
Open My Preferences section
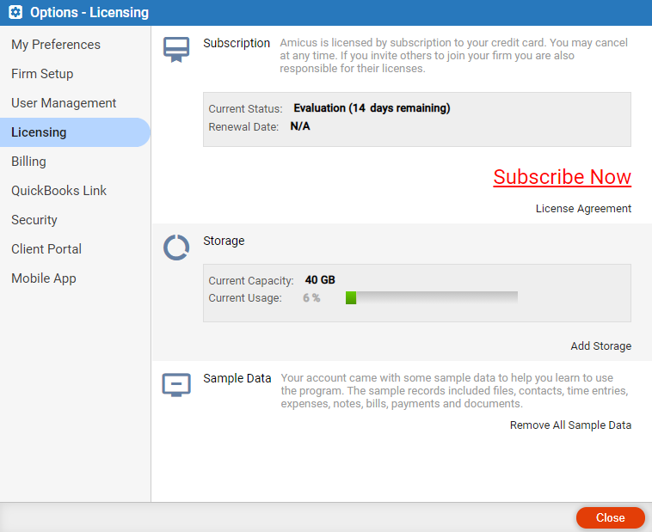tap(56, 45)
